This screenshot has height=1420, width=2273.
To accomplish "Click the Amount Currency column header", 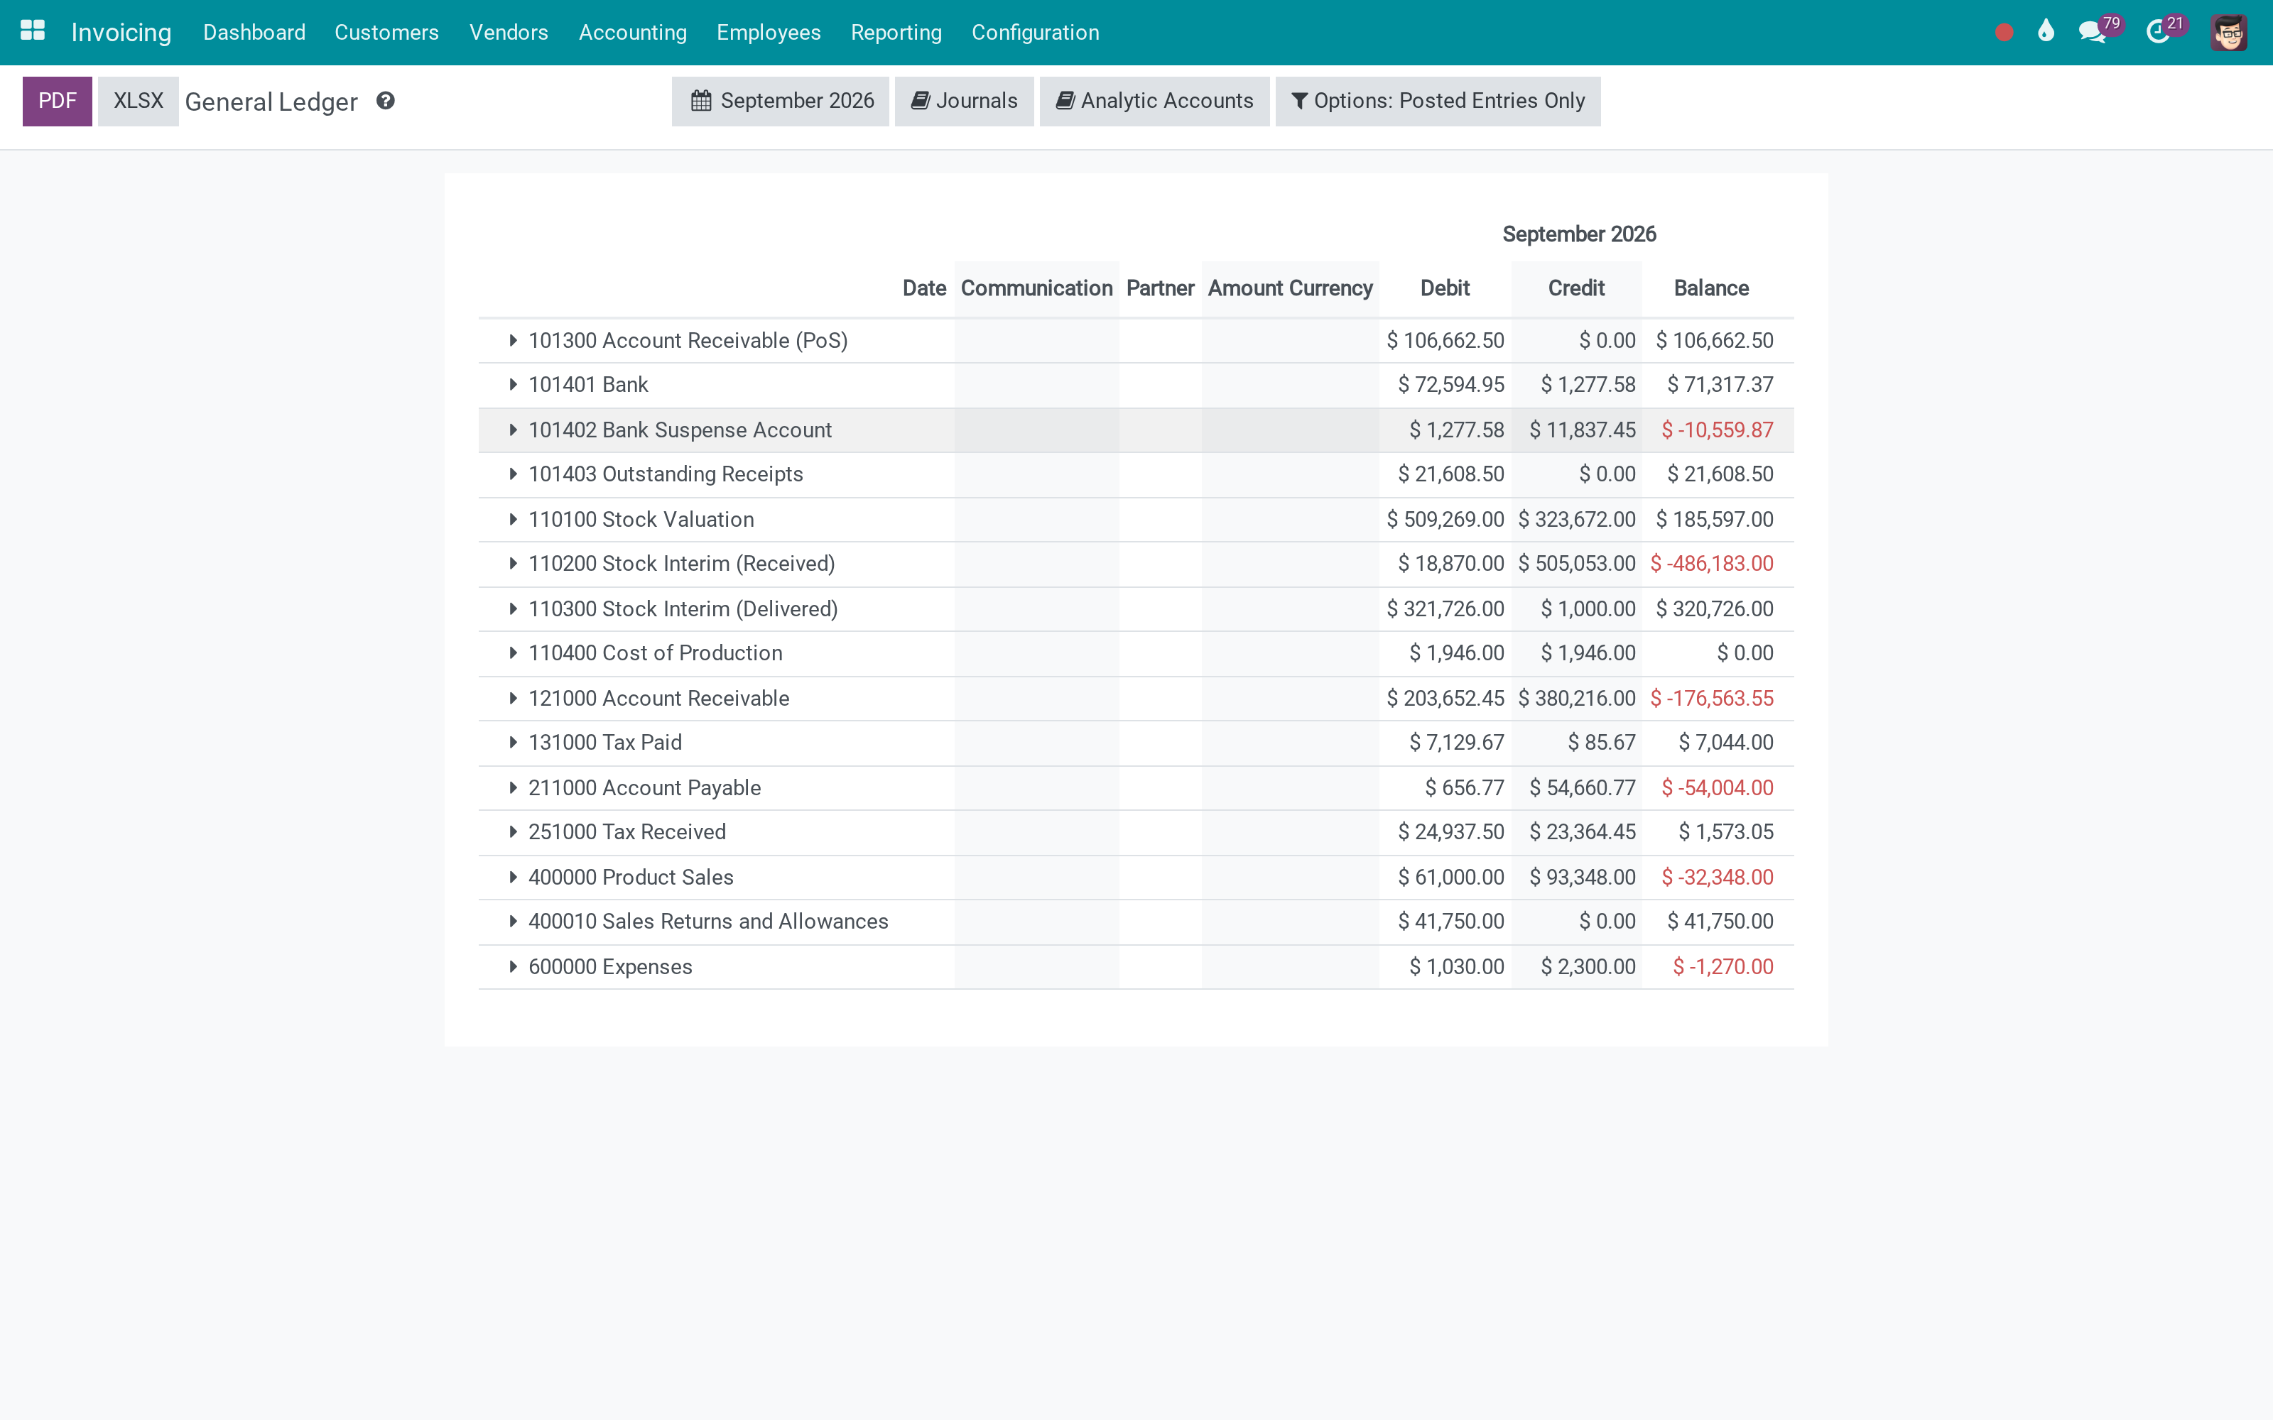I will 1290,288.
